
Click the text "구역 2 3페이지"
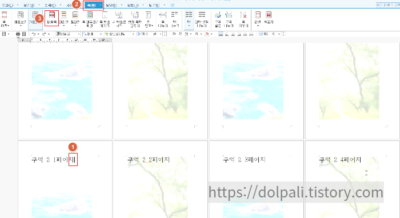click(245, 160)
